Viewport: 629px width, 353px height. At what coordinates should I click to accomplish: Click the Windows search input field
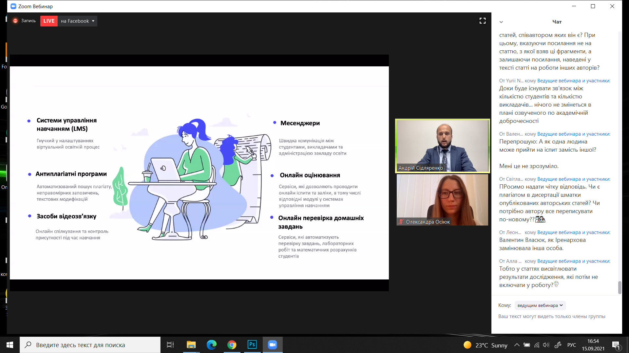coord(90,345)
